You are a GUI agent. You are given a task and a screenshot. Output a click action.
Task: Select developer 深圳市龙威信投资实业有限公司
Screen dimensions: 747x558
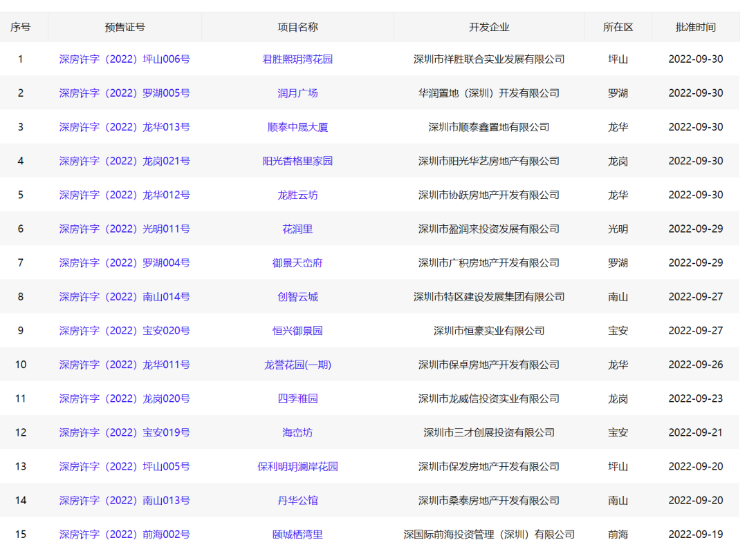489,398
